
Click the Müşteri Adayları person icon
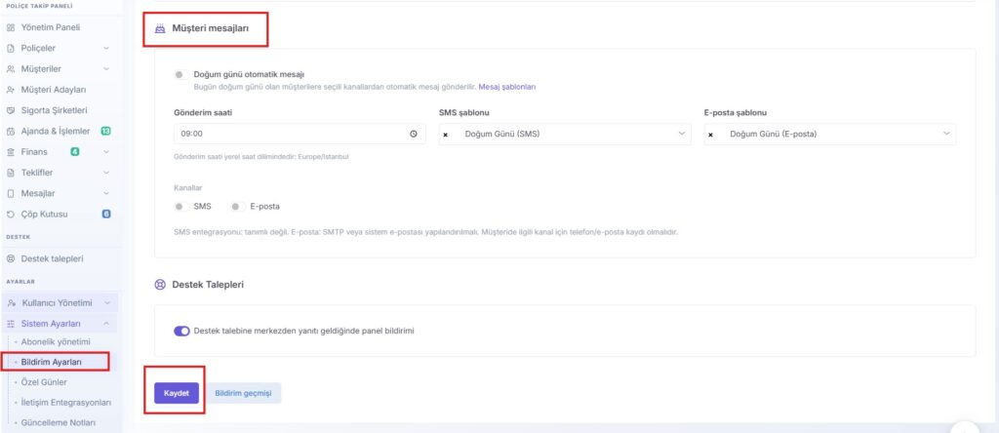point(10,90)
